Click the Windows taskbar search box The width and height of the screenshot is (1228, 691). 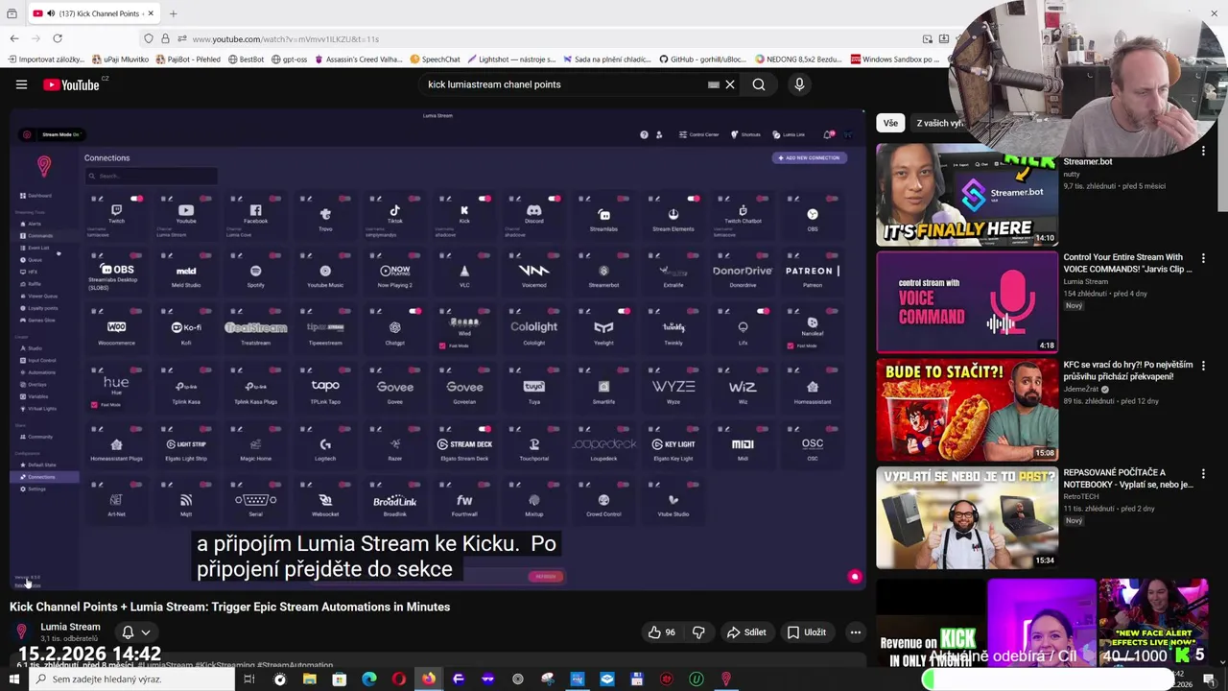point(132,679)
